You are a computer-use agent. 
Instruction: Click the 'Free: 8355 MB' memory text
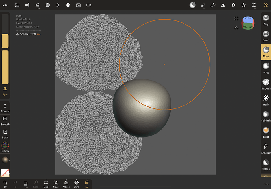click(24, 23)
